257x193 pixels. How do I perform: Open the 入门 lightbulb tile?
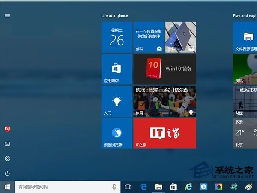tap(117, 101)
